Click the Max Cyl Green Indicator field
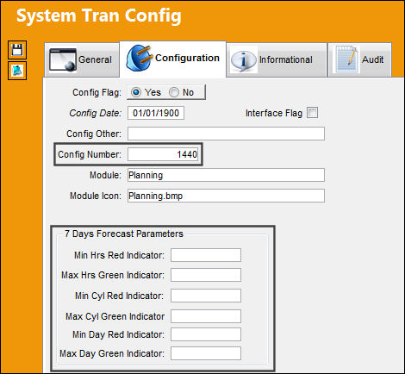This screenshot has height=374, width=405. click(206, 316)
